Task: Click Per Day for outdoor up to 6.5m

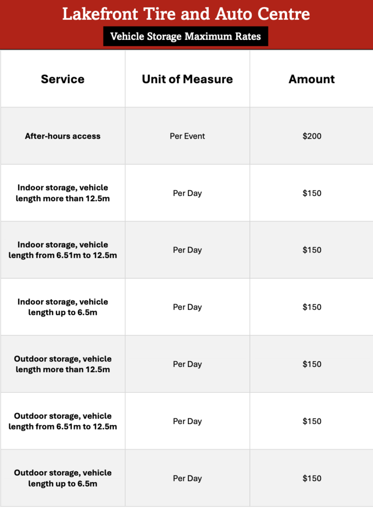Action: pos(187,478)
